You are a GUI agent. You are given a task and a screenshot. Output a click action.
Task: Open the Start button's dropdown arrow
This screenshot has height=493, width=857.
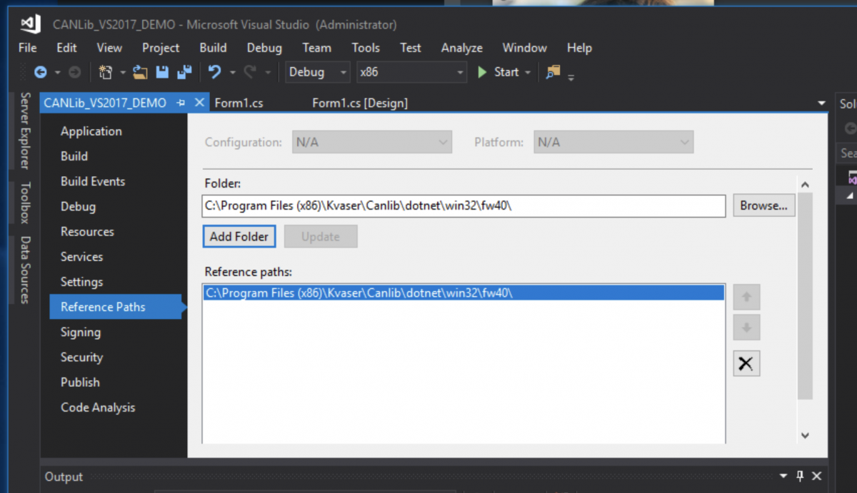pos(526,72)
